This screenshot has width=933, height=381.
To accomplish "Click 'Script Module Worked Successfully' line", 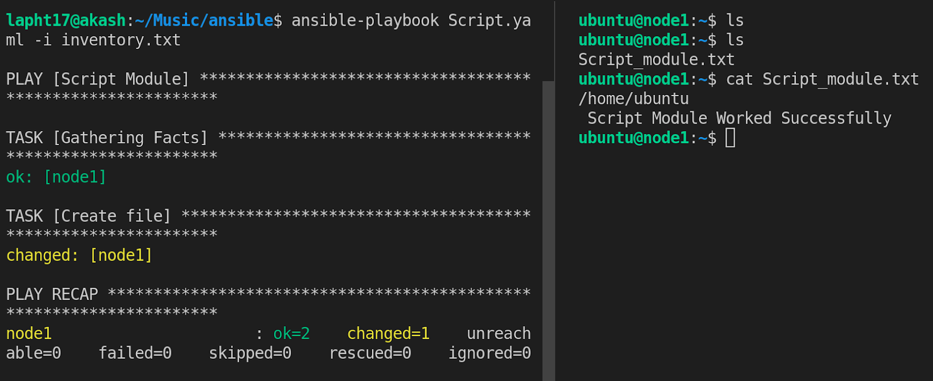I will pos(739,118).
